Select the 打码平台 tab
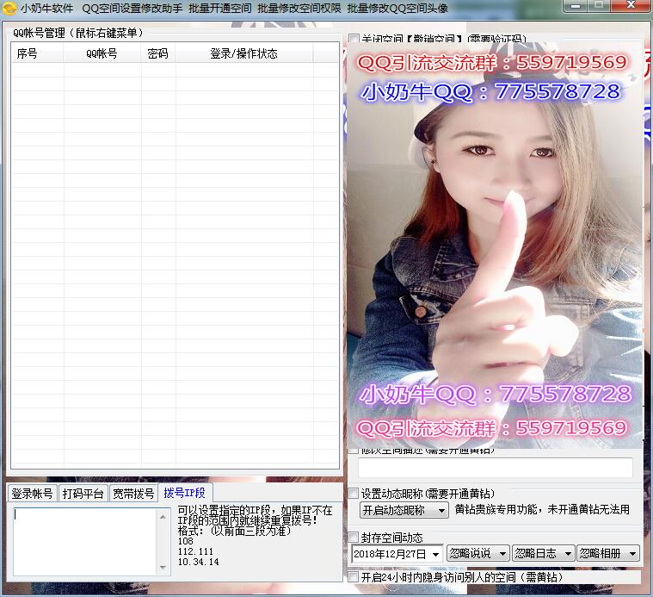Screen dimensions: 653x597 pyautogui.click(x=83, y=494)
